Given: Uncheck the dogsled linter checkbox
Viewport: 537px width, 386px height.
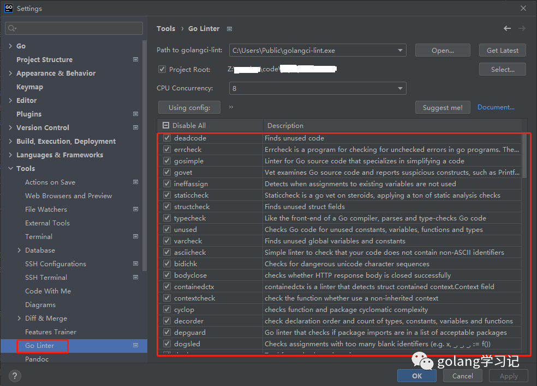Looking at the screenshot, I should [167, 344].
